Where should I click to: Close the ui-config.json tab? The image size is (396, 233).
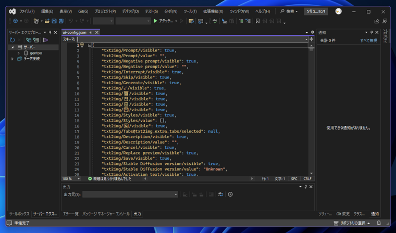coord(97,32)
